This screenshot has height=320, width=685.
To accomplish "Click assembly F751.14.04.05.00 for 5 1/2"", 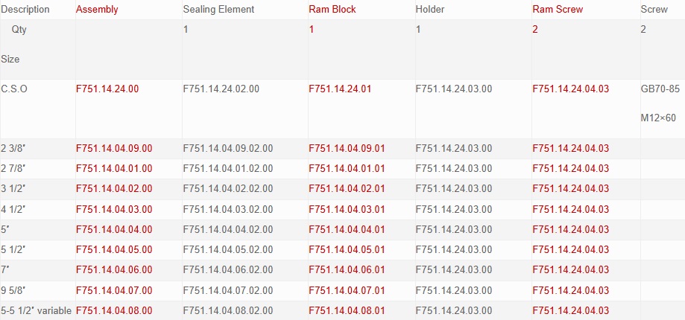I will [x=114, y=249].
